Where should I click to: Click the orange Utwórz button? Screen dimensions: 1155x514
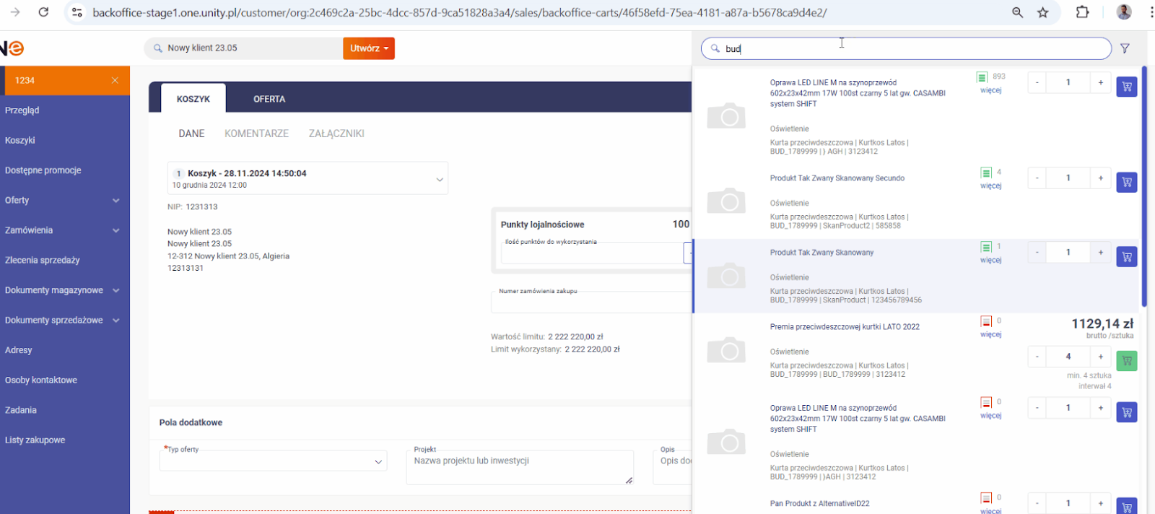(x=368, y=48)
